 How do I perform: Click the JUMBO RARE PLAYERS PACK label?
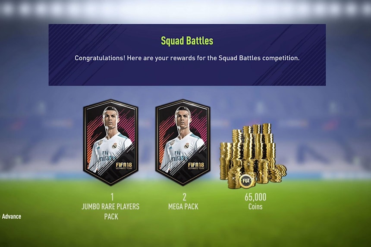[110, 212]
